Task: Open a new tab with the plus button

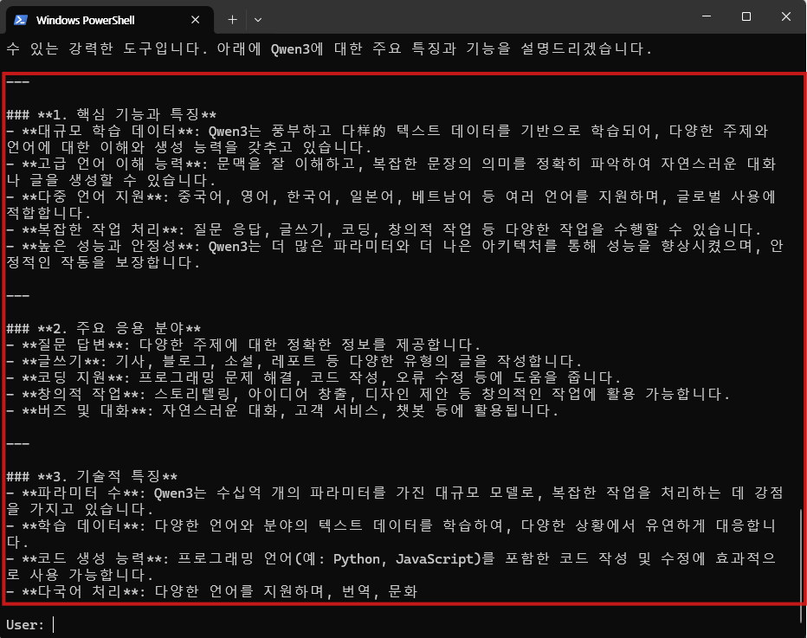Action: [x=233, y=20]
